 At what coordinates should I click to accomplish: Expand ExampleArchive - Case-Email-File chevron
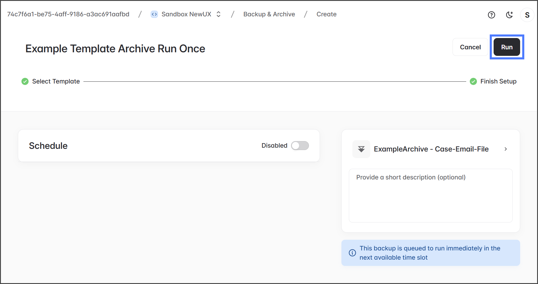[x=506, y=149]
